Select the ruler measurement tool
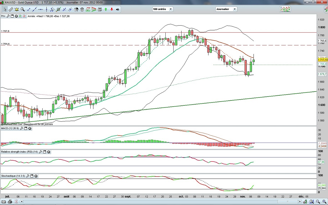 (x=11, y=9)
